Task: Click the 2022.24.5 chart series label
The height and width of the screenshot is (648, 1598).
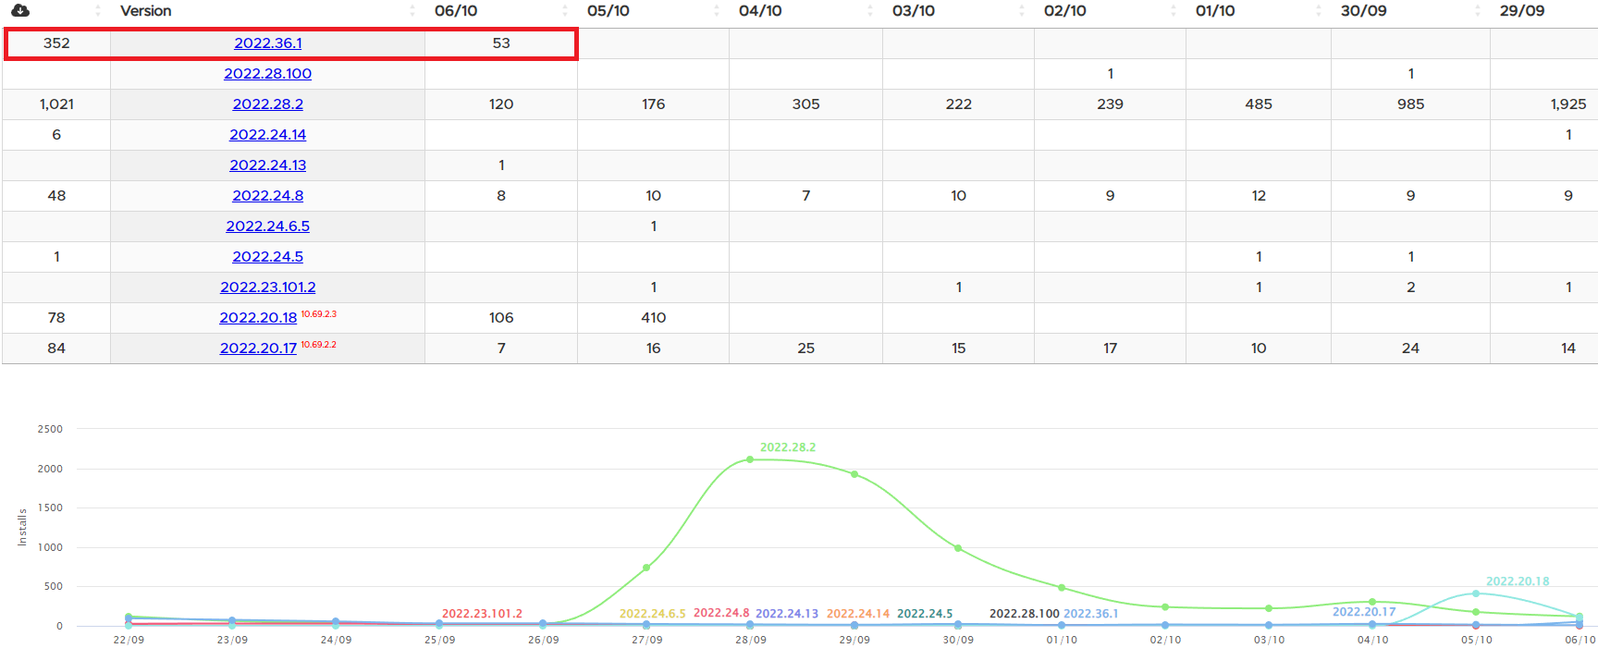Action: [x=925, y=614]
